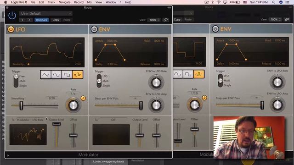This screenshot has width=294, height=165.
Task: Click the LFO Output Level fader
Action: click(x=57, y=124)
